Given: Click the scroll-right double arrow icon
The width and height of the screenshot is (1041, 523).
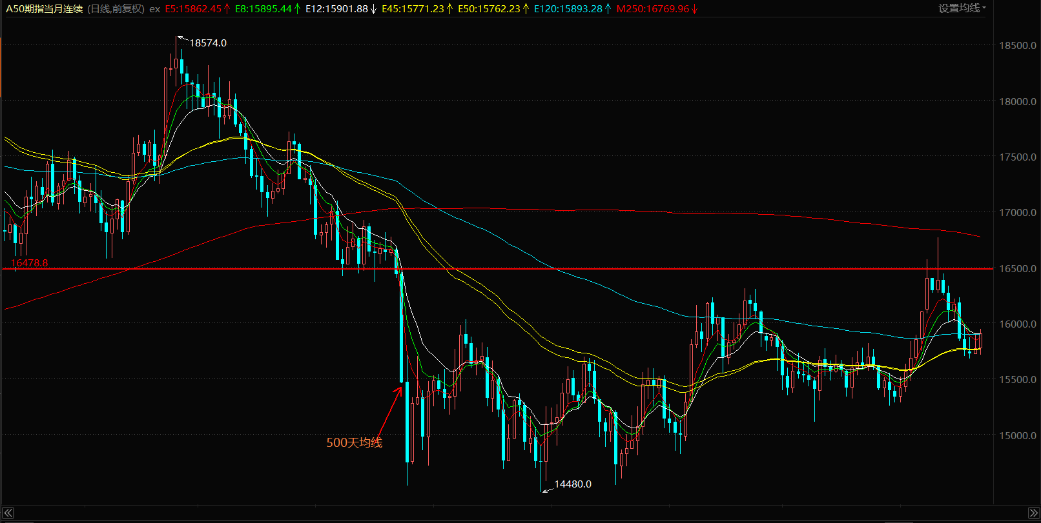Looking at the screenshot, I should point(1033,513).
